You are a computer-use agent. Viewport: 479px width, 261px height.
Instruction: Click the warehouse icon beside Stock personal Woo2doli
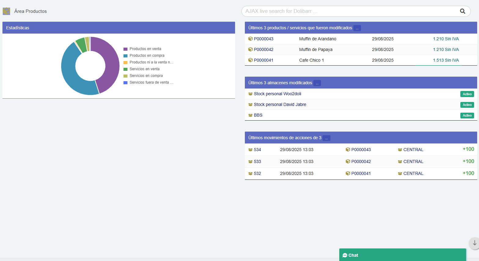click(x=250, y=94)
